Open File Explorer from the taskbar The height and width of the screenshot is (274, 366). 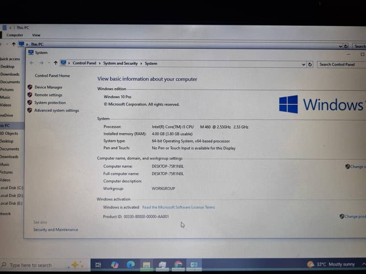pos(146,265)
